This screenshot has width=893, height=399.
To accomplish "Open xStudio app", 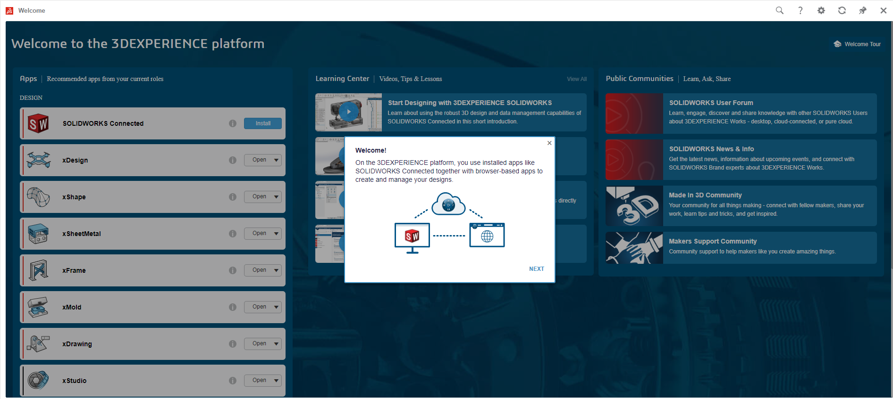I will (x=259, y=381).
